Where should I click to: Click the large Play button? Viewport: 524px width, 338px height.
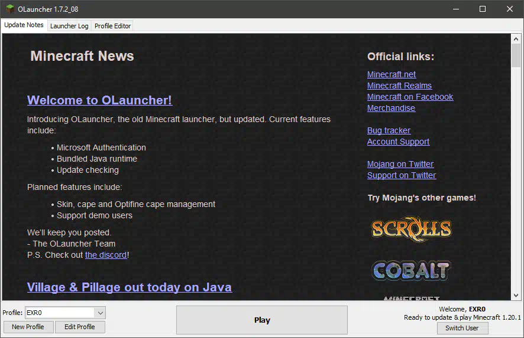[x=262, y=320]
